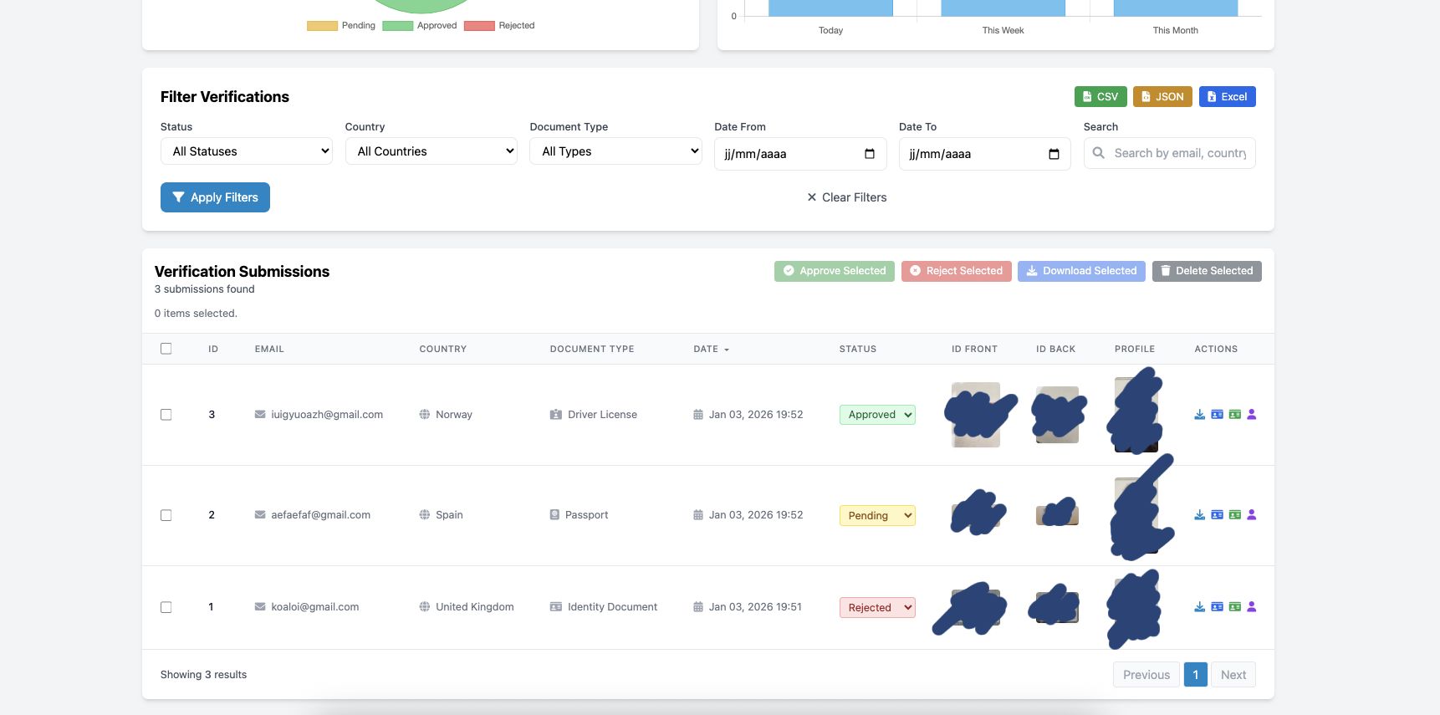Check the box for koaloi@gmail.com submission

[166, 607]
